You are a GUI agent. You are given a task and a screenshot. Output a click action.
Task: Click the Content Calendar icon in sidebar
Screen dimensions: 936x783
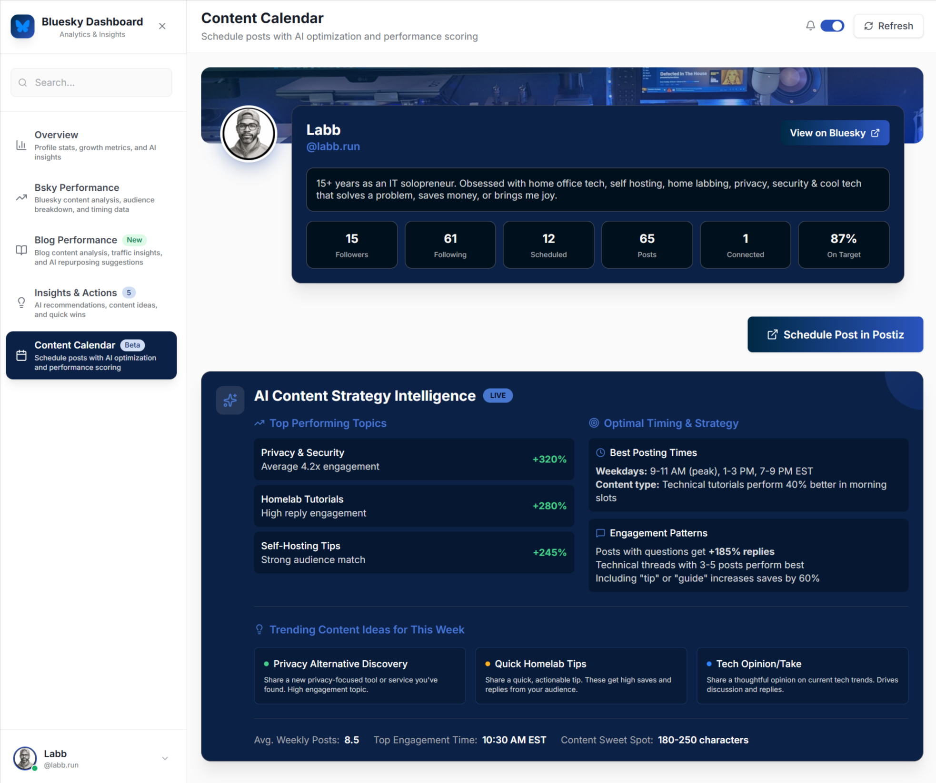21,355
